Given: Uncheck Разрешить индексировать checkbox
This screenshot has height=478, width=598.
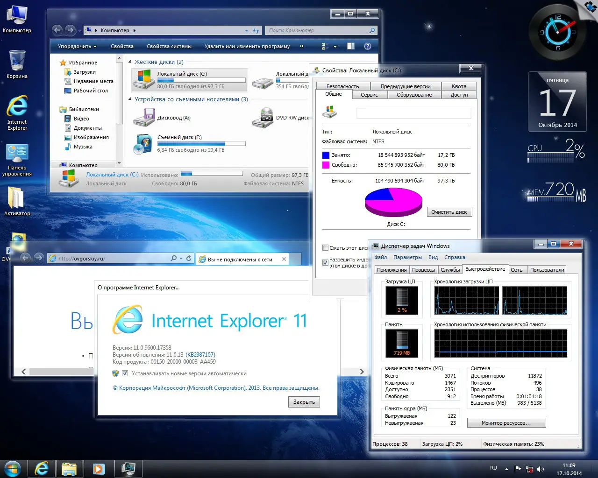Looking at the screenshot, I should [325, 262].
